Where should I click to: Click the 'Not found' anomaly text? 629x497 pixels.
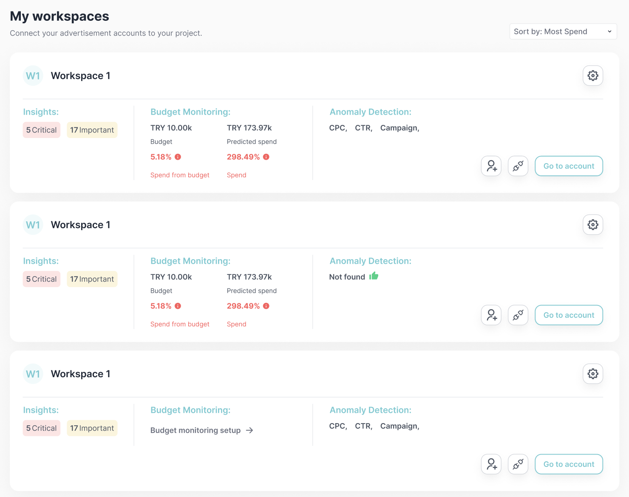click(347, 277)
